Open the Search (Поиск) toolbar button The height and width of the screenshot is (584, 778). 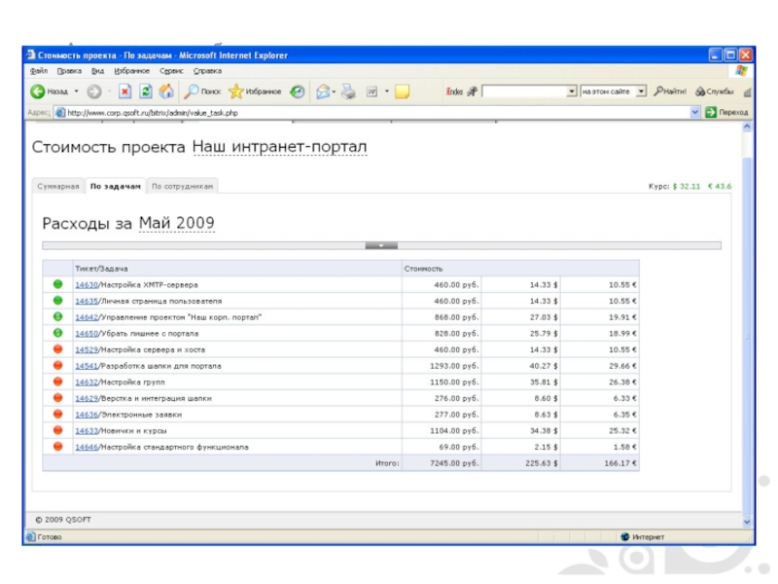202,91
